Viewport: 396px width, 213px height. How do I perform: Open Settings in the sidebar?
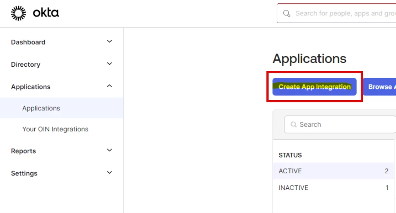24,174
